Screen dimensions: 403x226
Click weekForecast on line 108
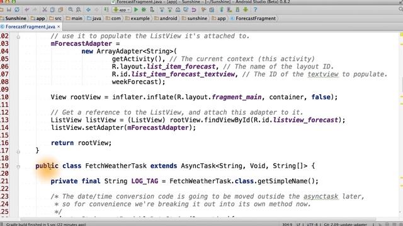(135, 82)
